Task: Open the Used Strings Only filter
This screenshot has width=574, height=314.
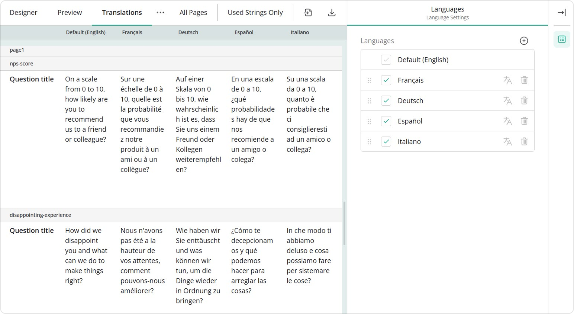Action: pos(255,12)
